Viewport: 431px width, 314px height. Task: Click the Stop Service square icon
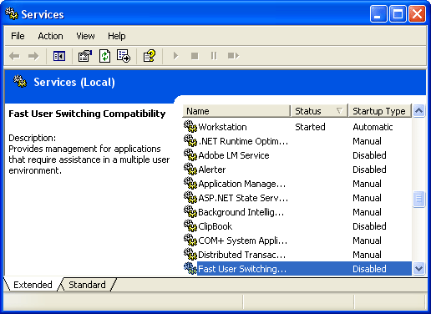pos(195,56)
